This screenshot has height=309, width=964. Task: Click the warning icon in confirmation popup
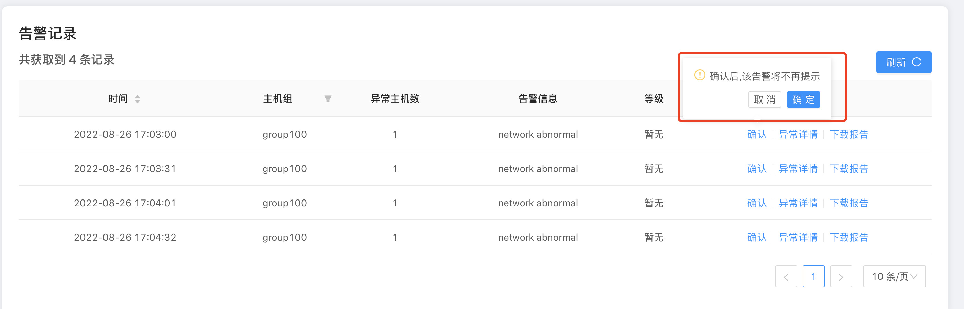tap(699, 76)
